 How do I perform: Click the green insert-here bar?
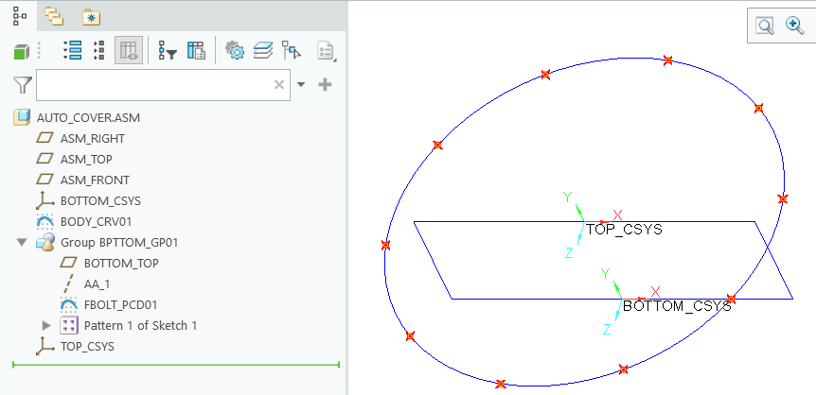pos(176,365)
